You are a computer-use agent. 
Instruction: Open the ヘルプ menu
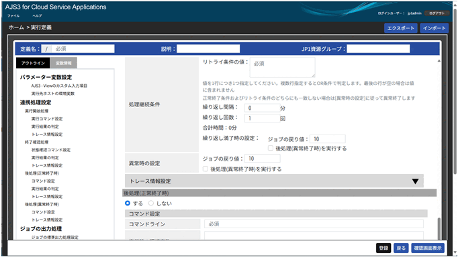(37, 15)
